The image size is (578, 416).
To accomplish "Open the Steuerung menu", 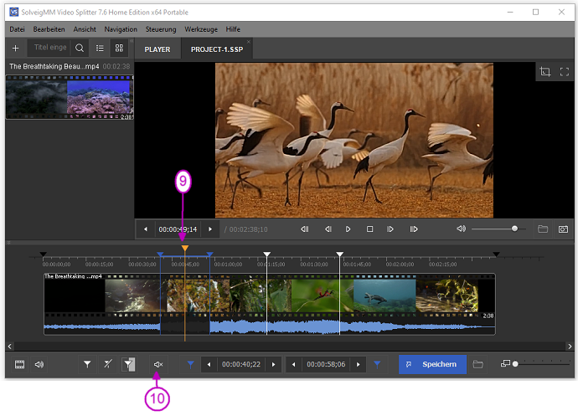I will pos(161,29).
